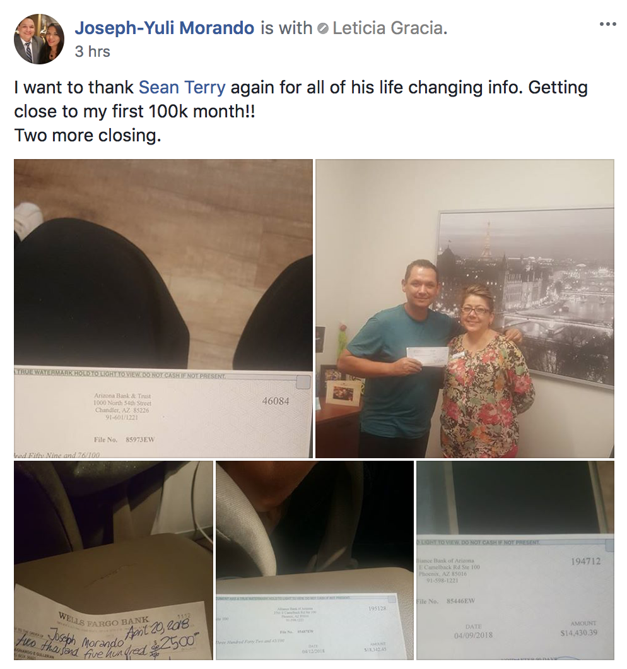Click the 'Two more closing.' text line
The height and width of the screenshot is (669, 627).
click(x=88, y=135)
